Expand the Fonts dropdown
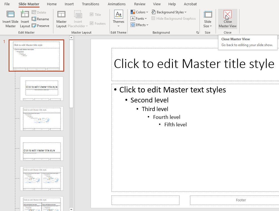Screen dimensions: 279x211 (x=139, y=19)
